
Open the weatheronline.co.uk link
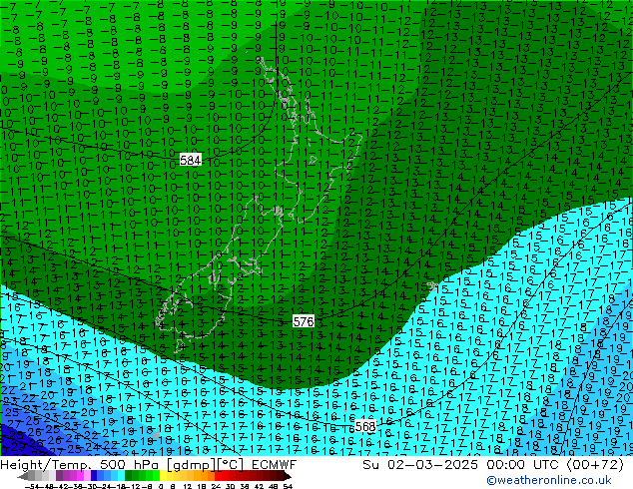(x=549, y=480)
